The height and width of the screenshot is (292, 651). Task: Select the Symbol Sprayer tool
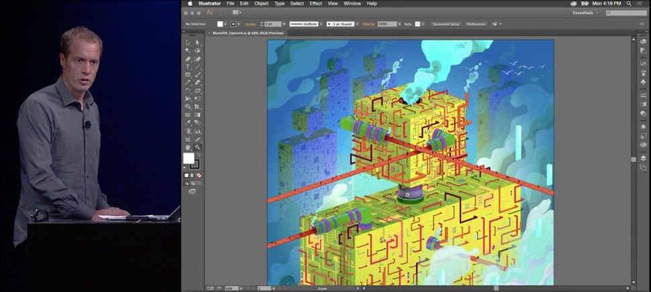188,131
